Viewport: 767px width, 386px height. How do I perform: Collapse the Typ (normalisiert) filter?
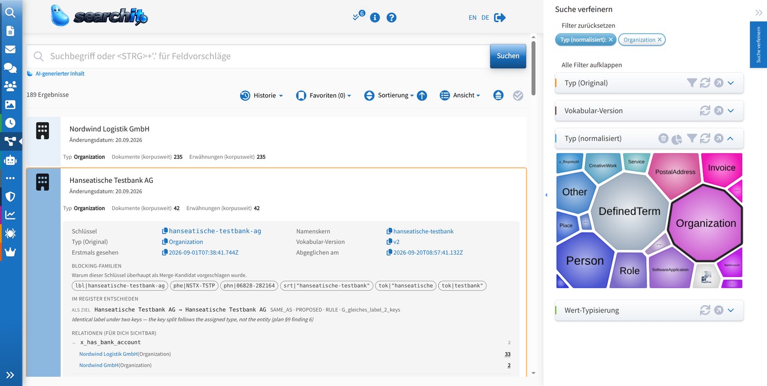pos(730,139)
